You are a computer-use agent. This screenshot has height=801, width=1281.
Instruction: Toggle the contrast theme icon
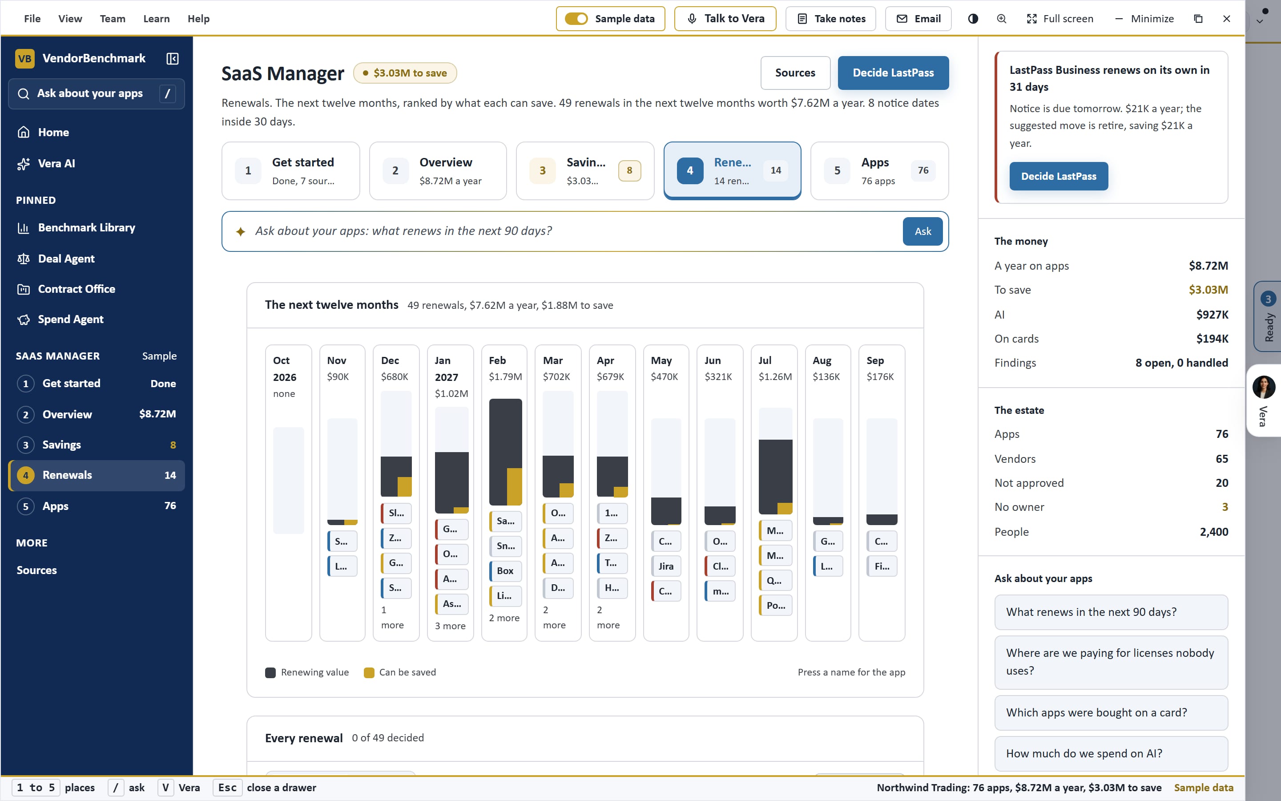point(973,19)
